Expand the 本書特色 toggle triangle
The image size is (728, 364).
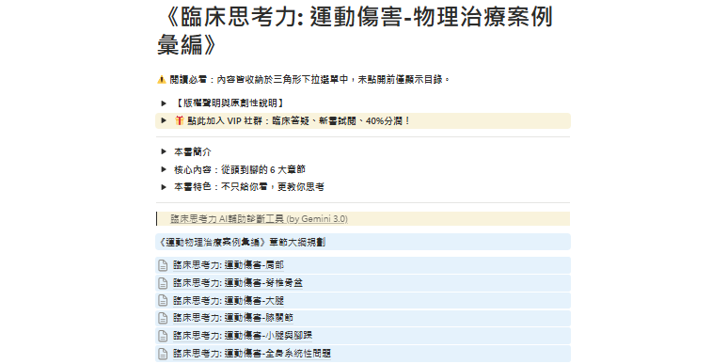[x=164, y=187]
